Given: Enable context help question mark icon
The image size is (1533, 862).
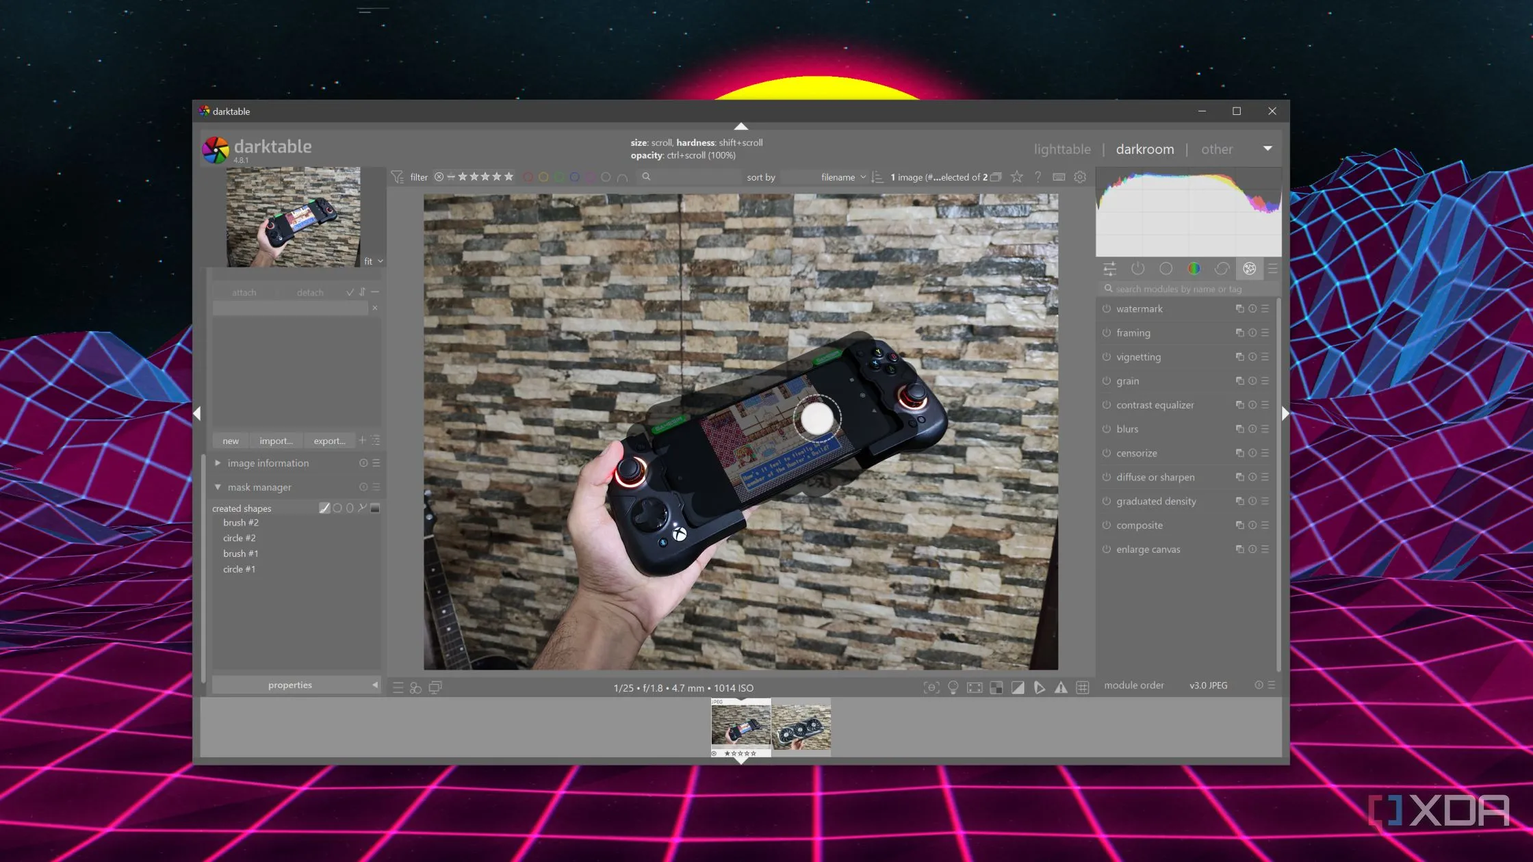Looking at the screenshot, I should pyautogui.click(x=1038, y=177).
